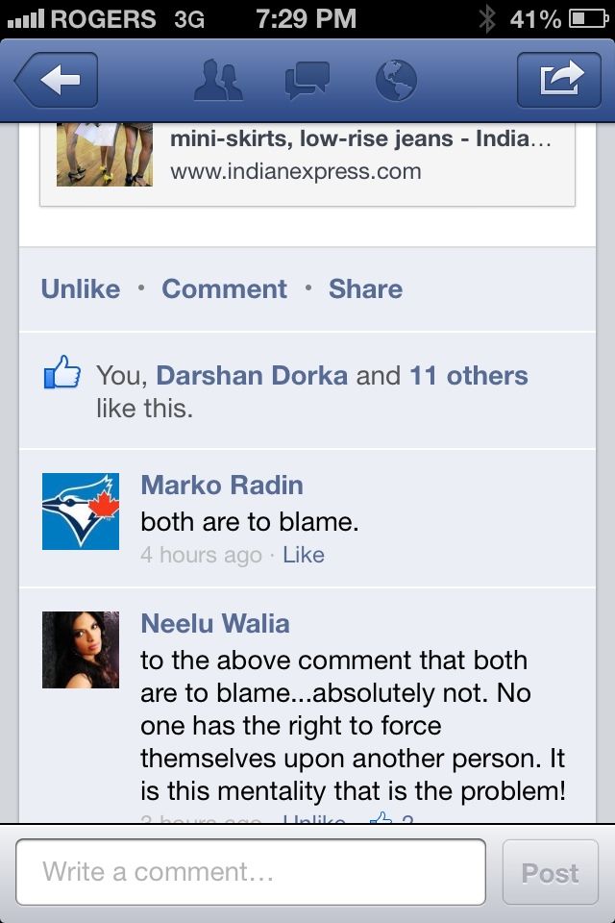Tap the share arrow icon in header

(559, 80)
